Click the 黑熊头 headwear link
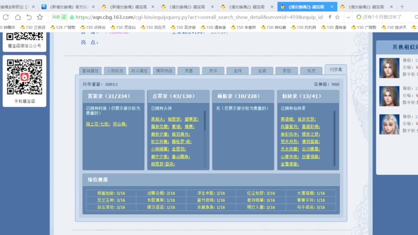 (x=158, y=119)
